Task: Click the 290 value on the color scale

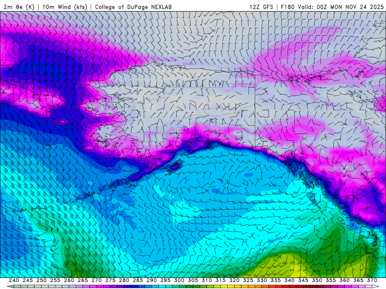Action: coord(152,280)
